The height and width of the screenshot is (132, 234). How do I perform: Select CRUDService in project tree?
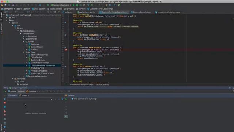click(x=36, y=58)
